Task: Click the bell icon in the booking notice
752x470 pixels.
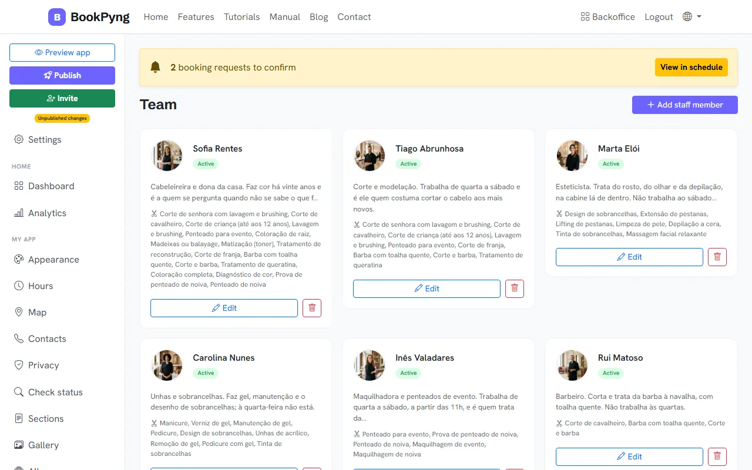Action: (x=155, y=67)
